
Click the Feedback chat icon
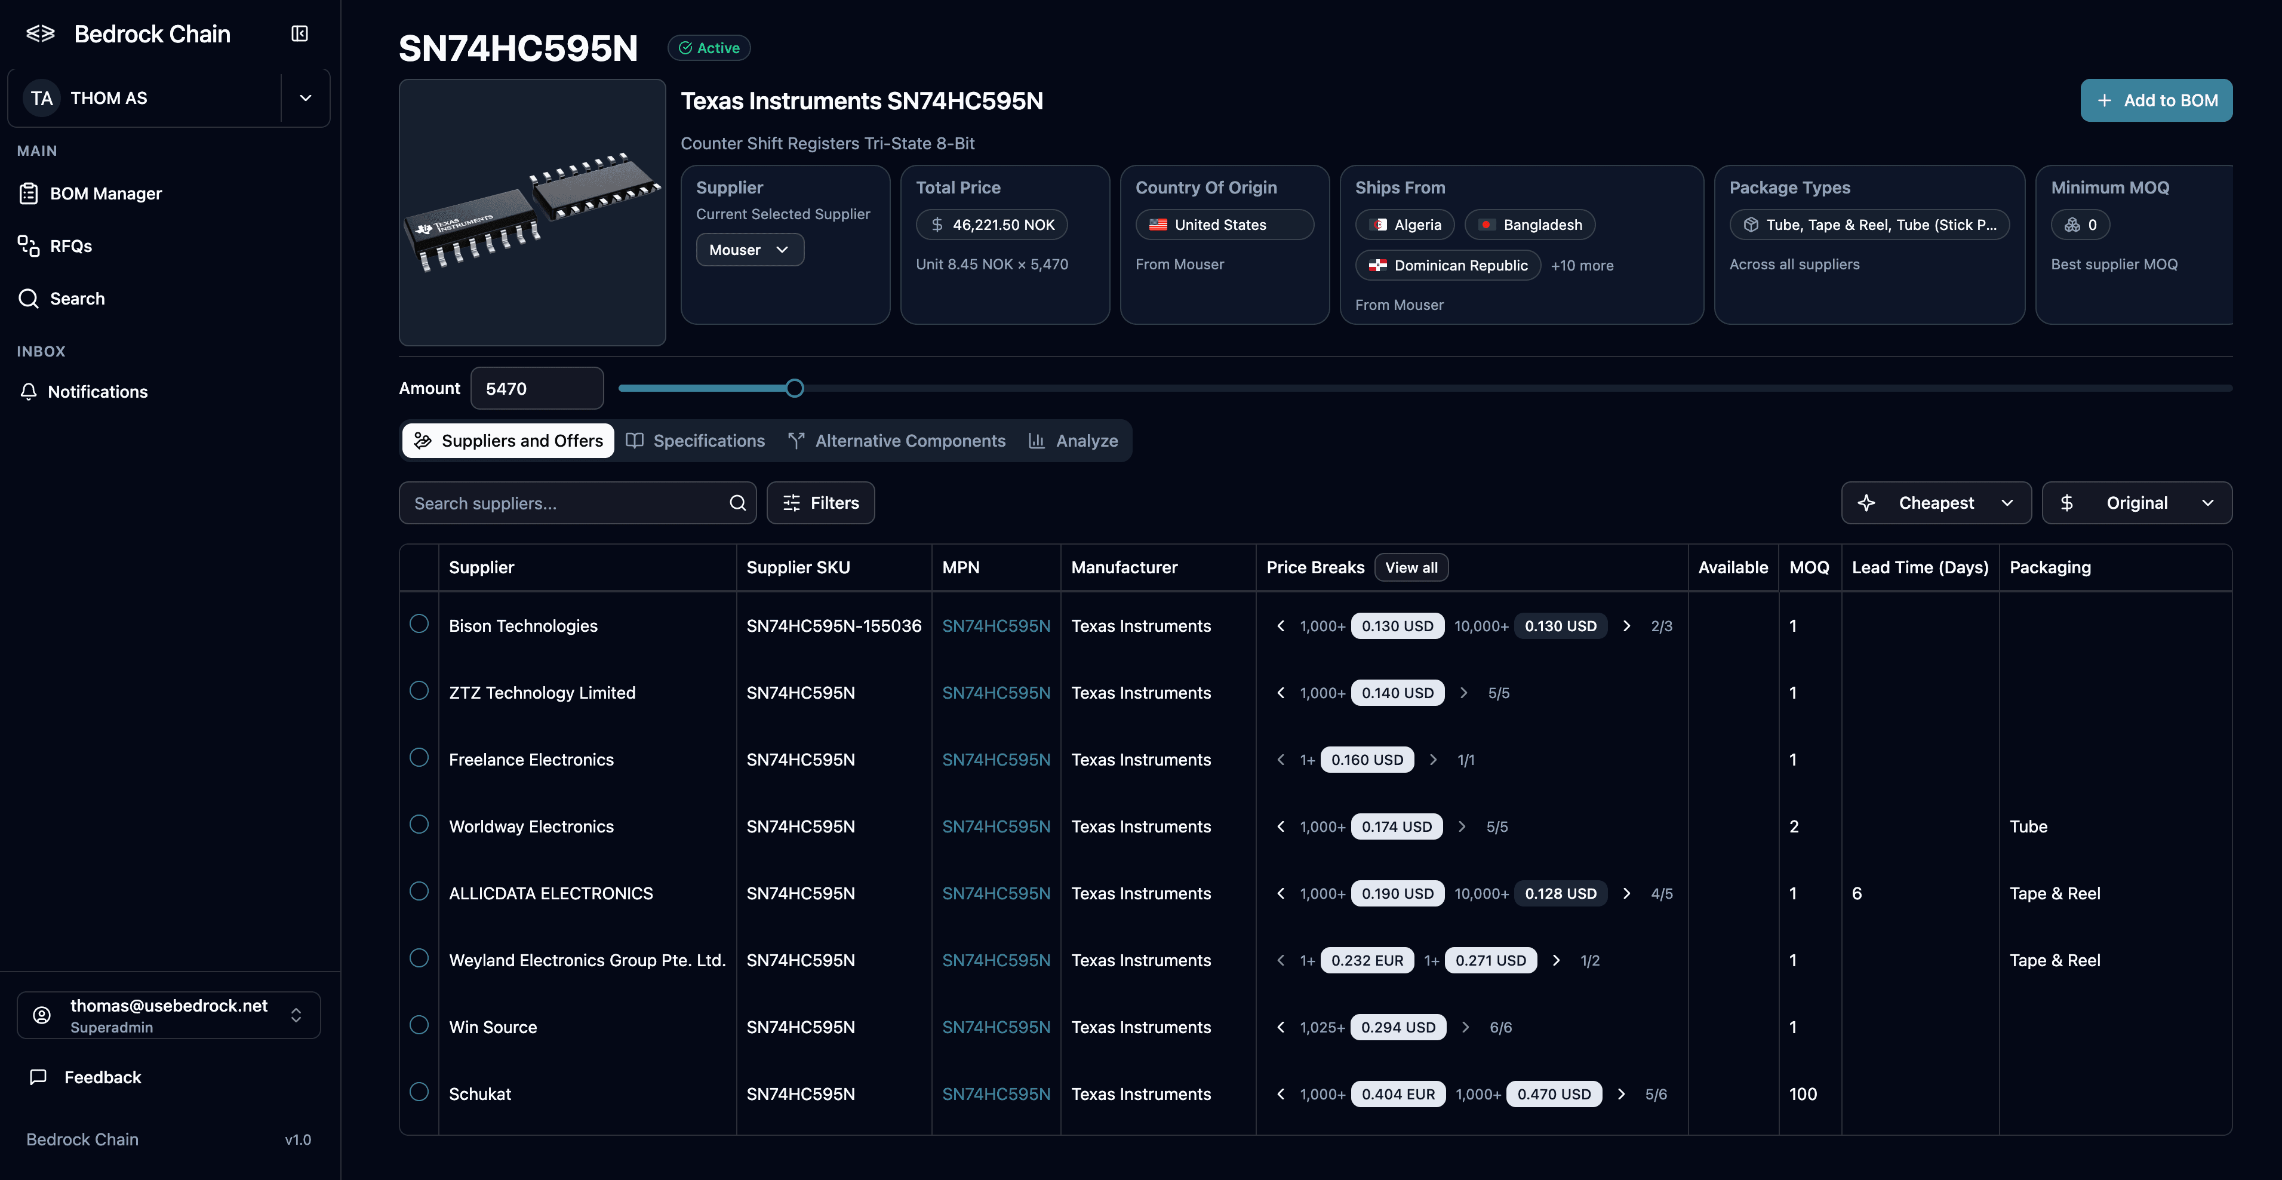(x=38, y=1077)
